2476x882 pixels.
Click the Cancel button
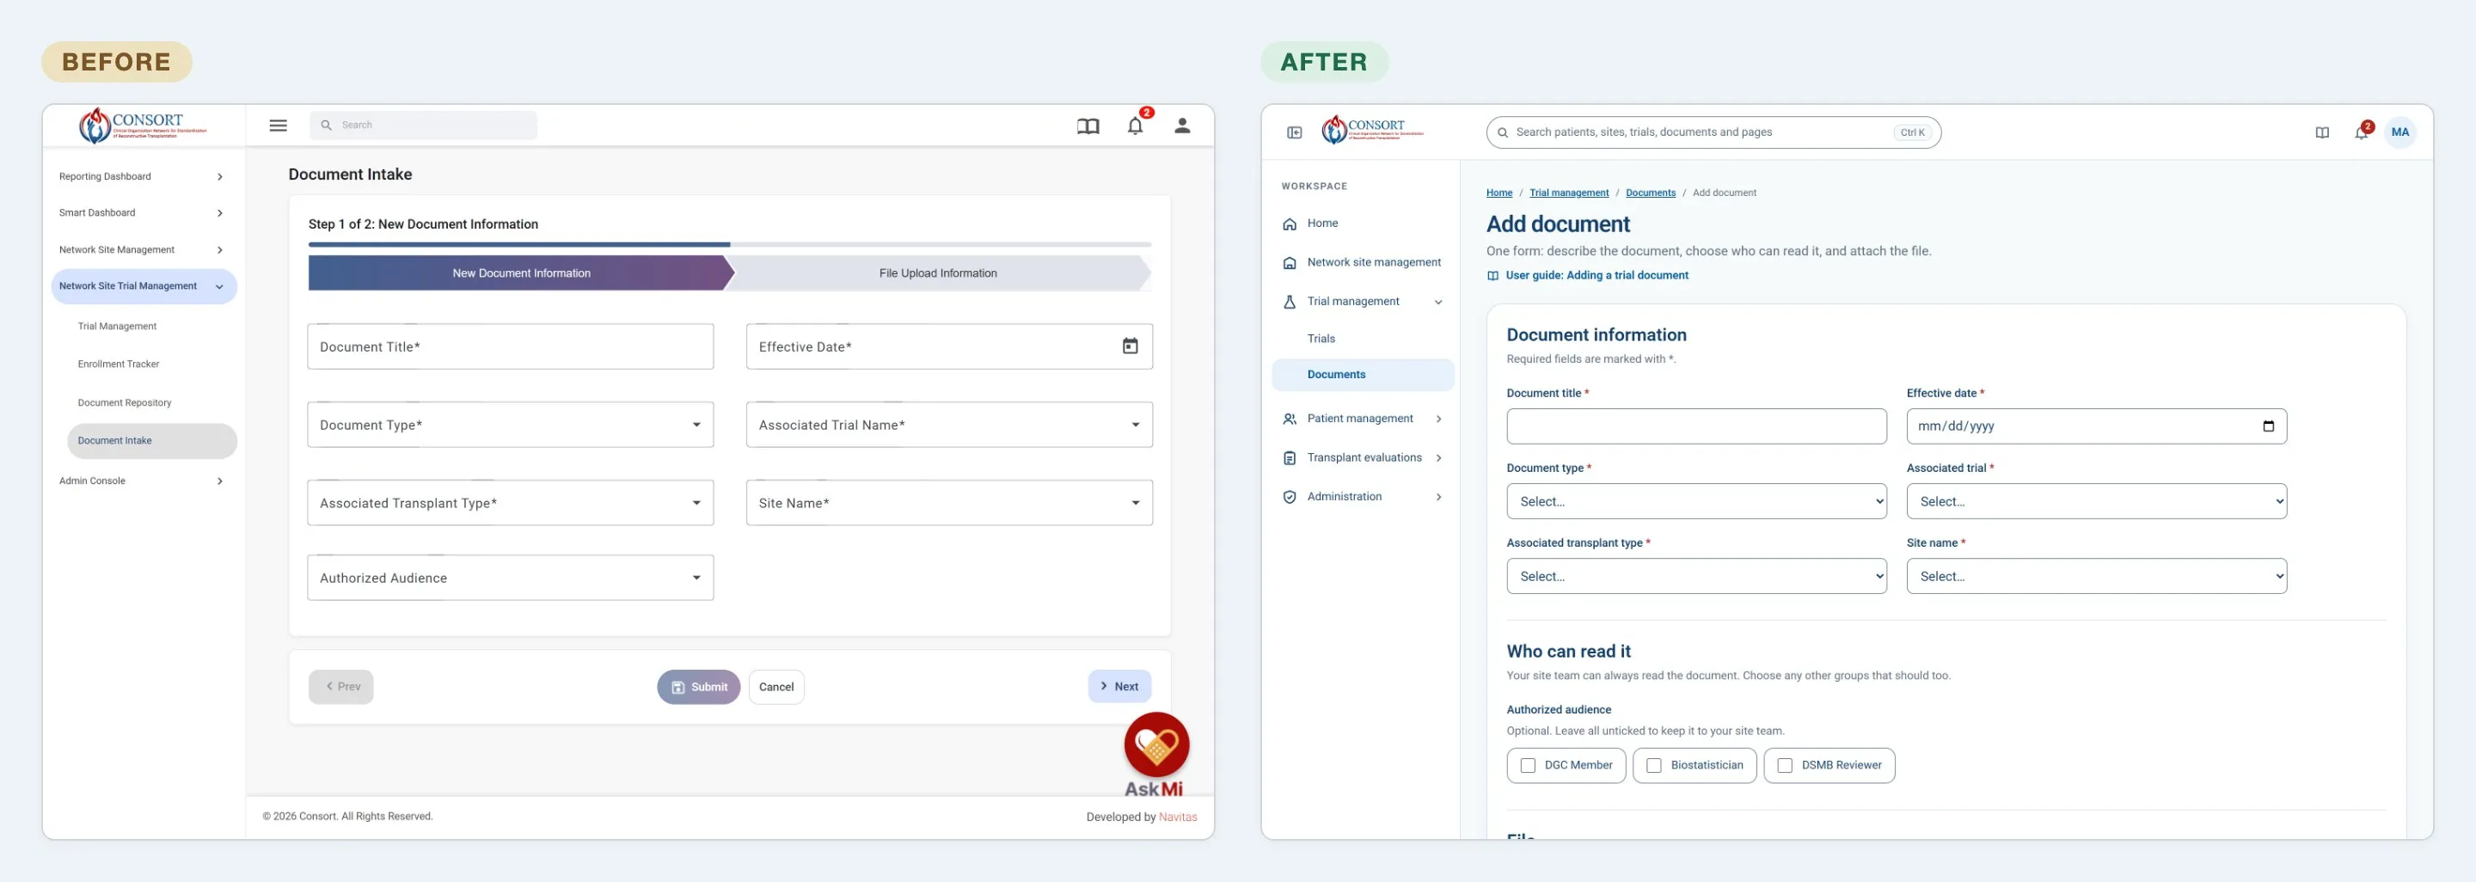[776, 687]
